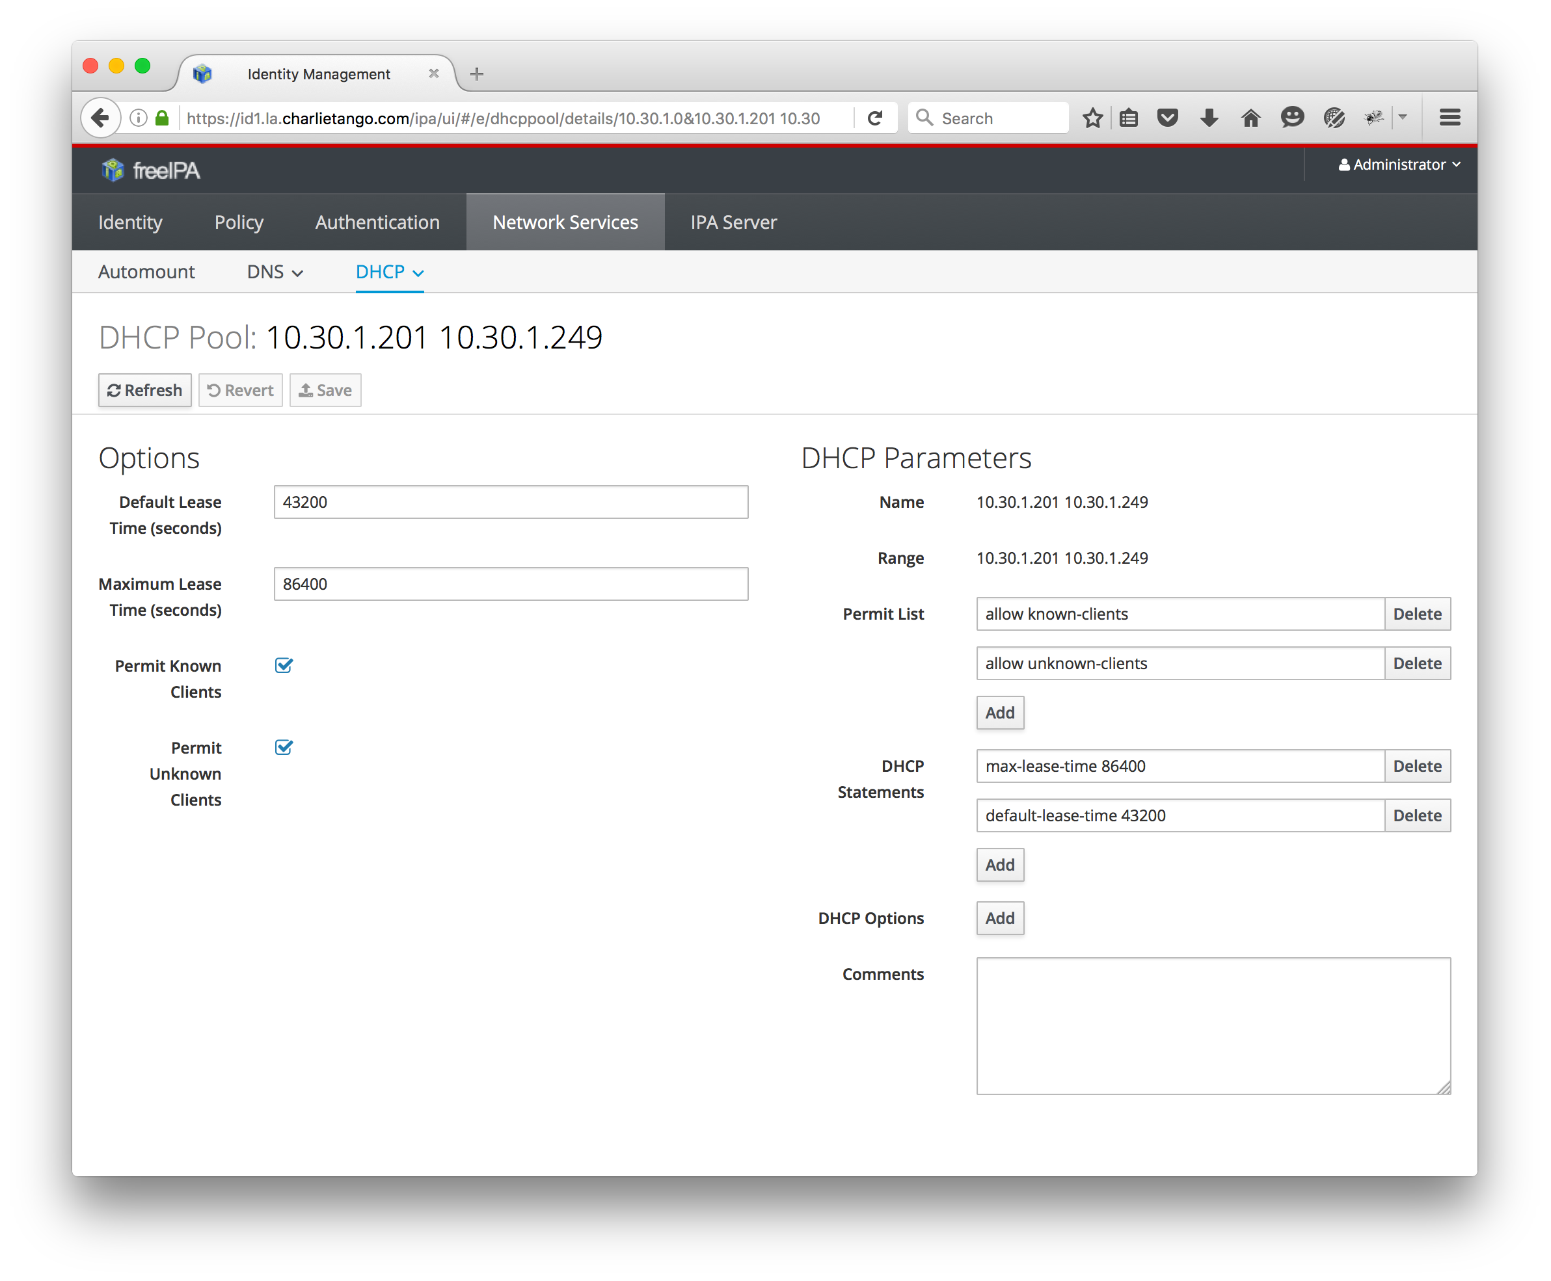Viewport: 1551px width, 1281px height.
Task: Save page to Pocket icon
Action: click(1167, 118)
